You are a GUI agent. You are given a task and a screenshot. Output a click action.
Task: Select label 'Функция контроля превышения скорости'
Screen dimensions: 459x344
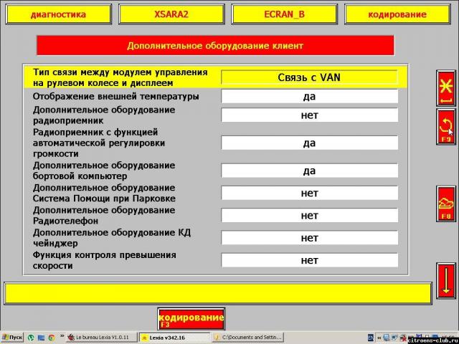(x=105, y=260)
